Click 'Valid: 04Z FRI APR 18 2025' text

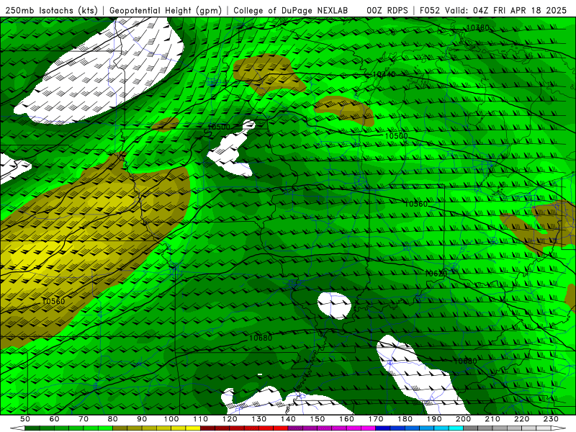506,10
